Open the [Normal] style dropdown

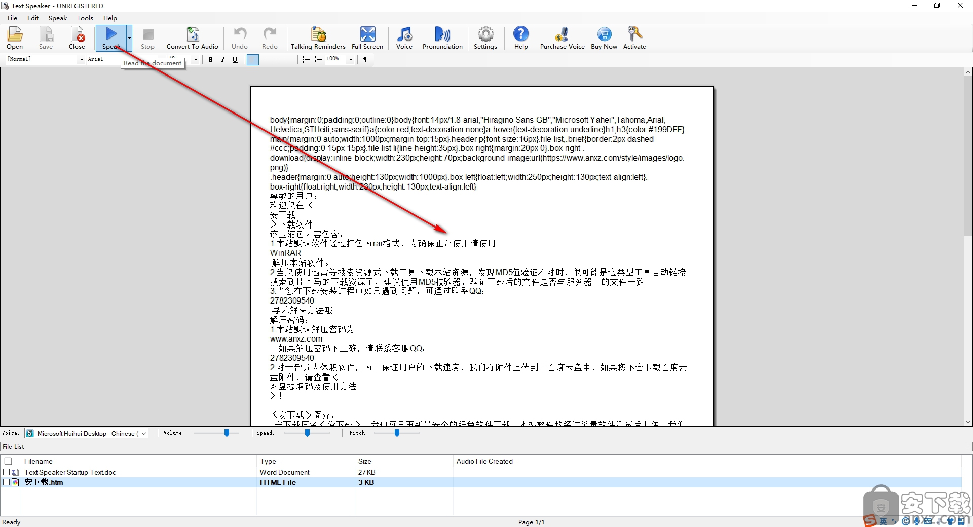(81, 60)
